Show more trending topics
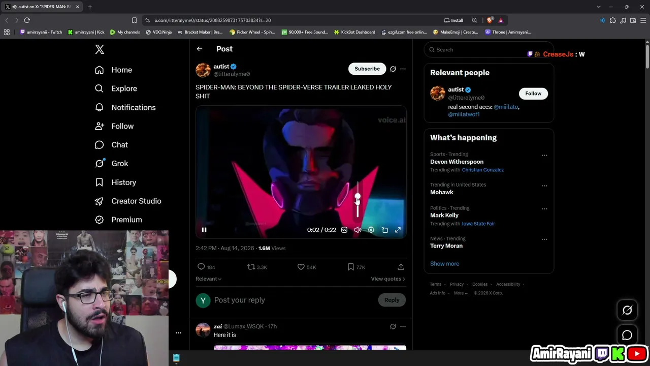This screenshot has width=650, height=366. click(x=444, y=264)
